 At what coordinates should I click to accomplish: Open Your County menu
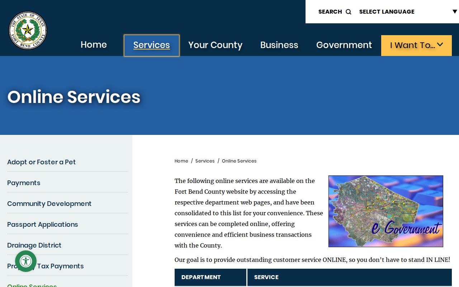click(216, 45)
